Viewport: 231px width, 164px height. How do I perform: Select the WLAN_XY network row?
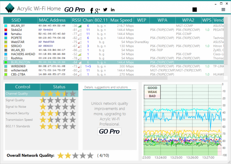(113, 26)
